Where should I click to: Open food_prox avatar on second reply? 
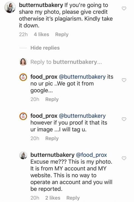23,116
